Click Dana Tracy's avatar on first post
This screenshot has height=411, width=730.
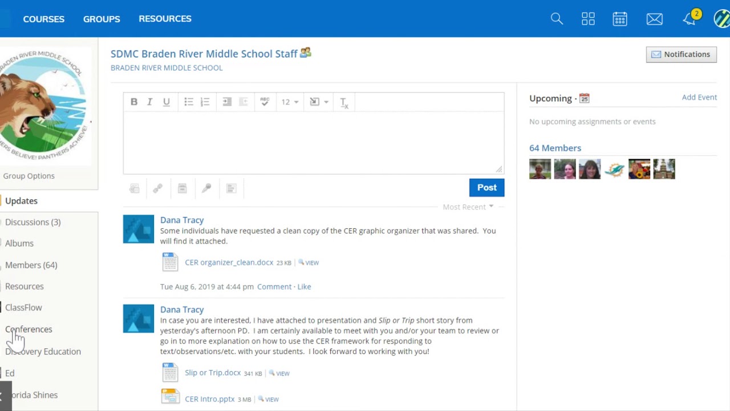[x=139, y=229]
